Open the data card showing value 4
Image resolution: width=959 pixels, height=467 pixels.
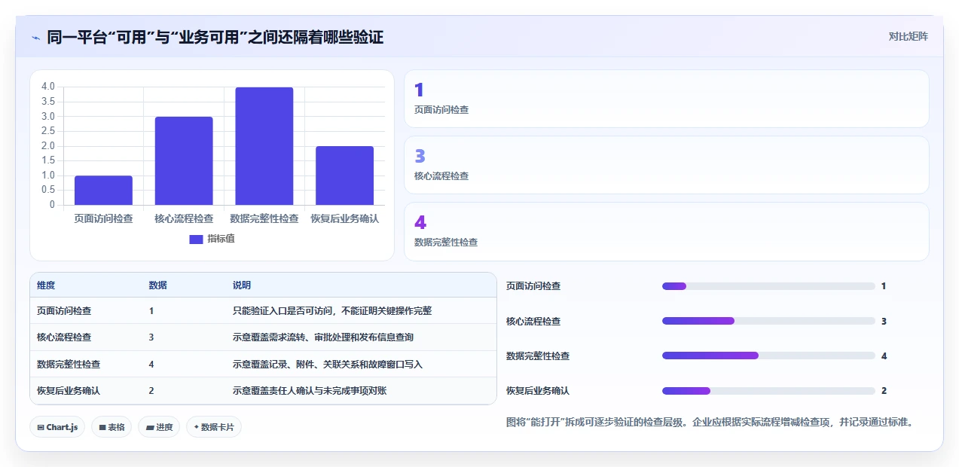[667, 231]
